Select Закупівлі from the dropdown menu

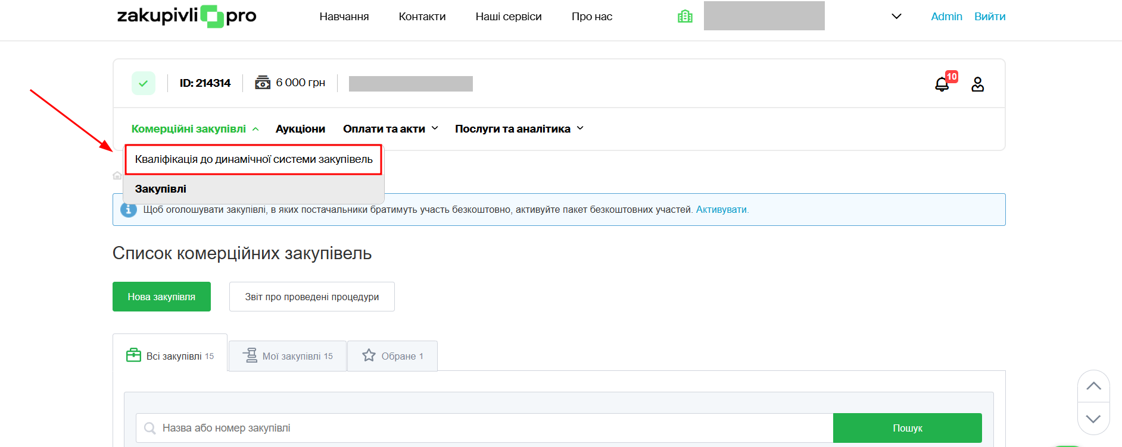161,189
